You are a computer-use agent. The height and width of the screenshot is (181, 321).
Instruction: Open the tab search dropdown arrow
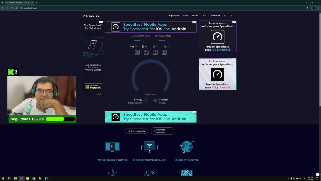tap(3, 3)
